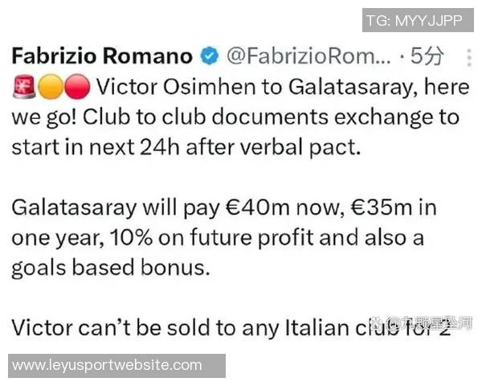This screenshot has width=482, height=386.
Task: Open Fabrizio Romano's profile name
Action: point(101,56)
